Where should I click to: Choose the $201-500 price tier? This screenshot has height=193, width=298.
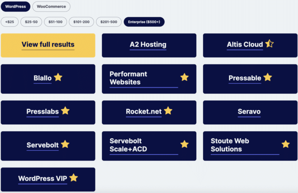pyautogui.click(x=108, y=22)
